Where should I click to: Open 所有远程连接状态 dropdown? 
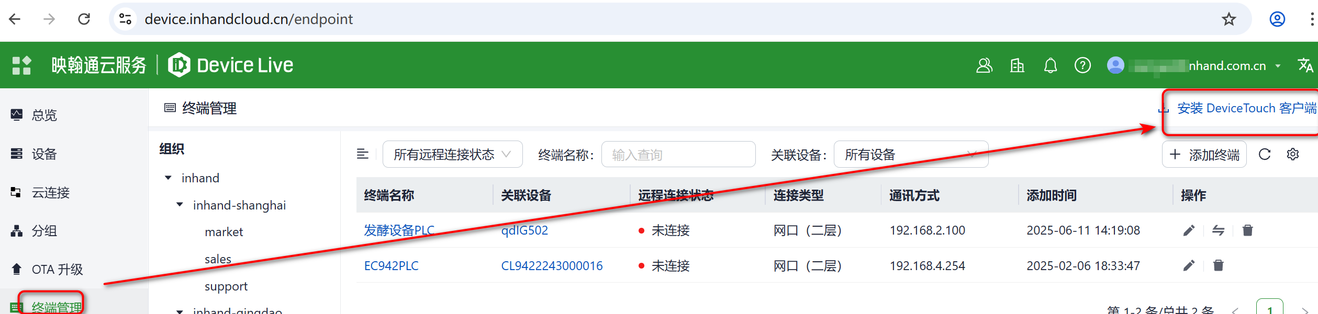pyautogui.click(x=452, y=155)
